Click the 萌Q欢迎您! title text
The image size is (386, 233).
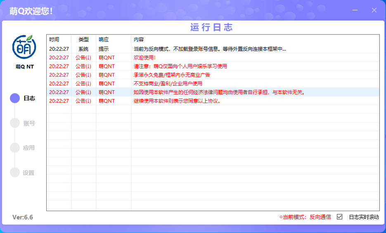(x=31, y=11)
